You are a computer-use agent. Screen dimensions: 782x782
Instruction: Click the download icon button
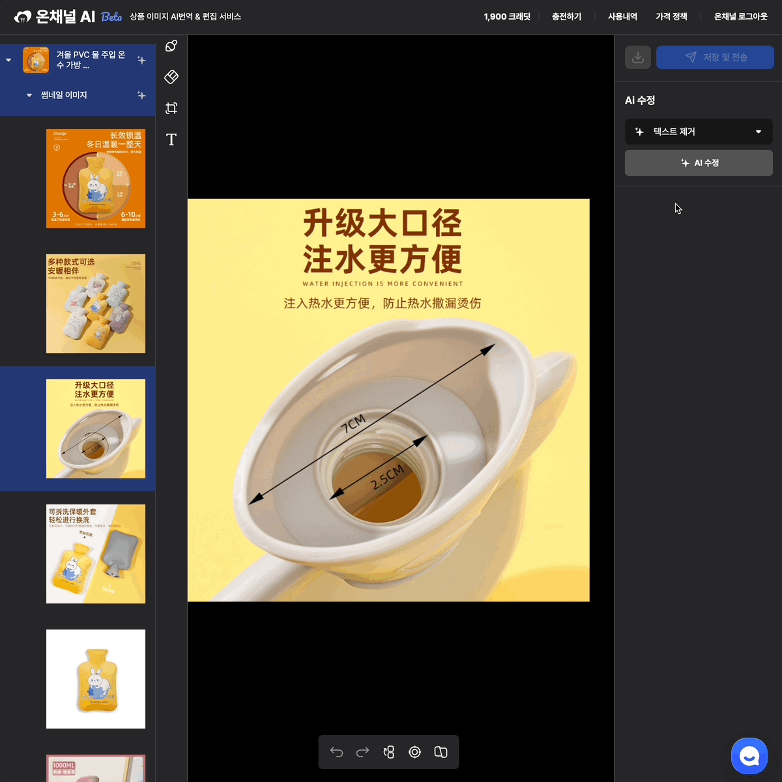(638, 57)
